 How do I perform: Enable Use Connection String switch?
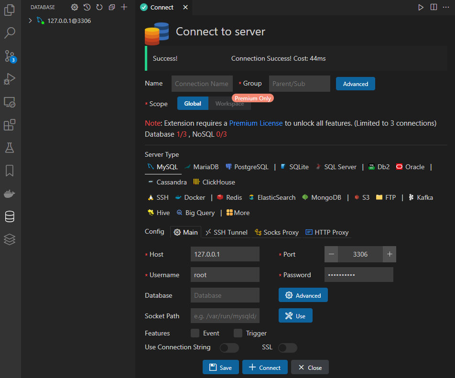coord(229,347)
